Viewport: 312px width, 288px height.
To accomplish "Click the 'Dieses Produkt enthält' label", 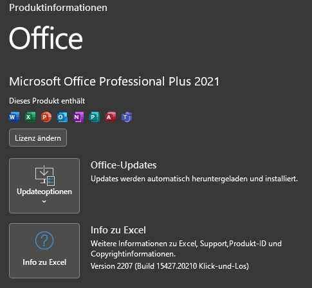I will pos(47,101).
